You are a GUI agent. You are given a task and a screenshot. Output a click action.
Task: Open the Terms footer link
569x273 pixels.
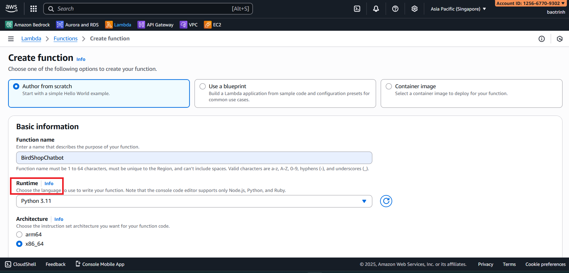(509, 264)
